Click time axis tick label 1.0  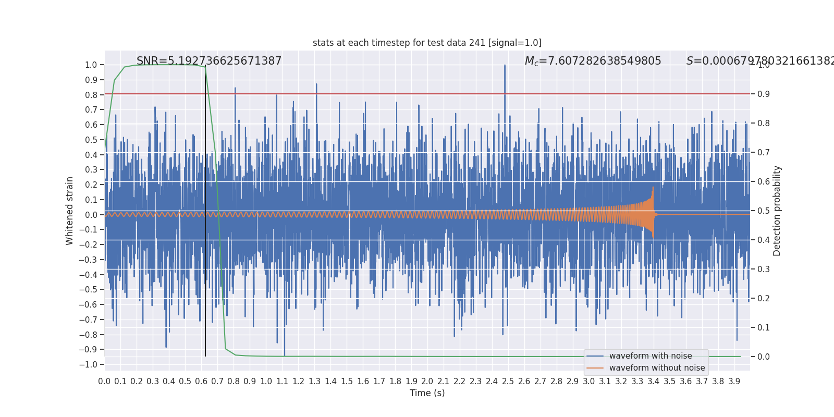[x=266, y=382]
